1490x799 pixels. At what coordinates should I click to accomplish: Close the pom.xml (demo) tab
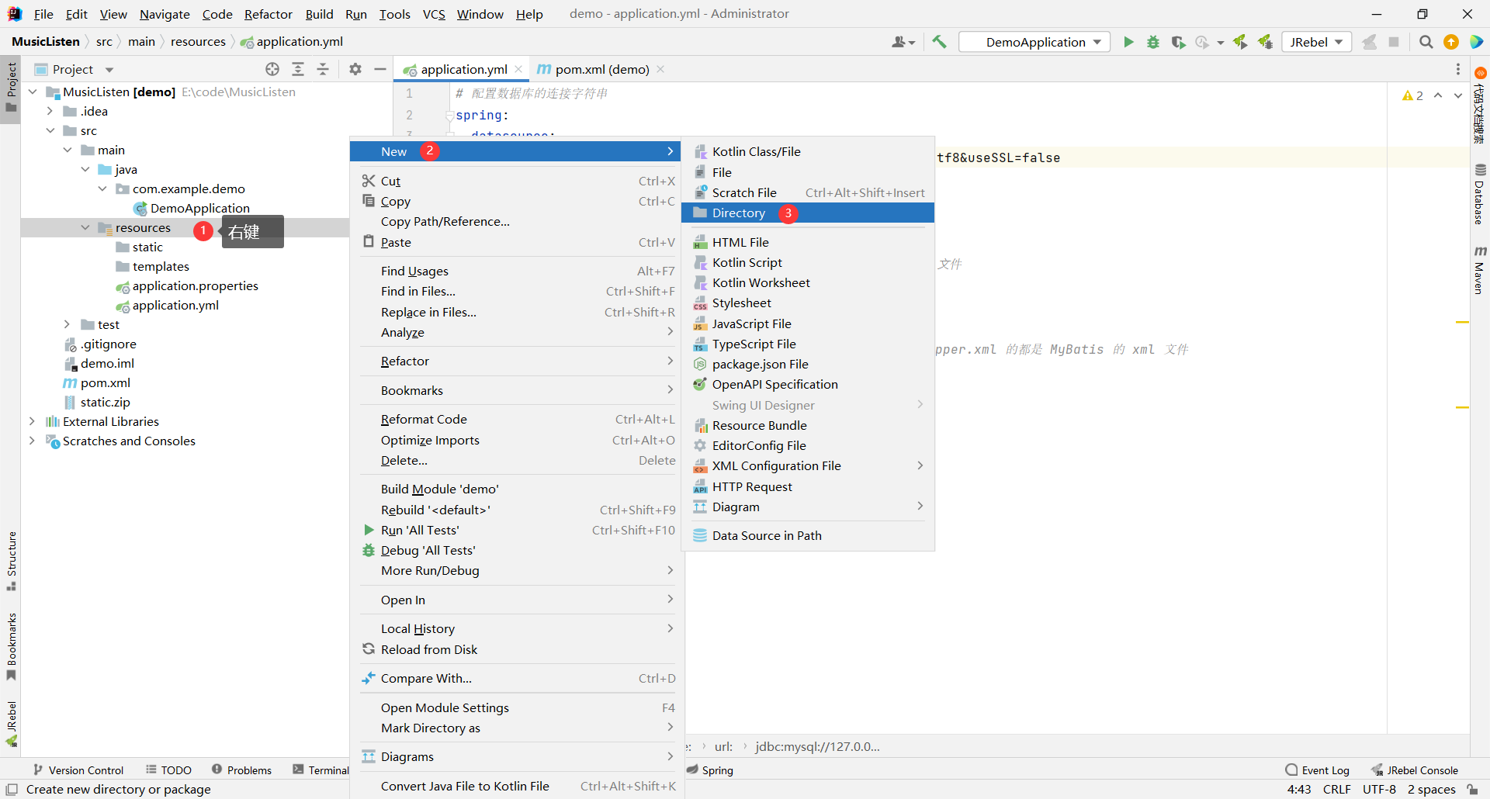(x=660, y=69)
